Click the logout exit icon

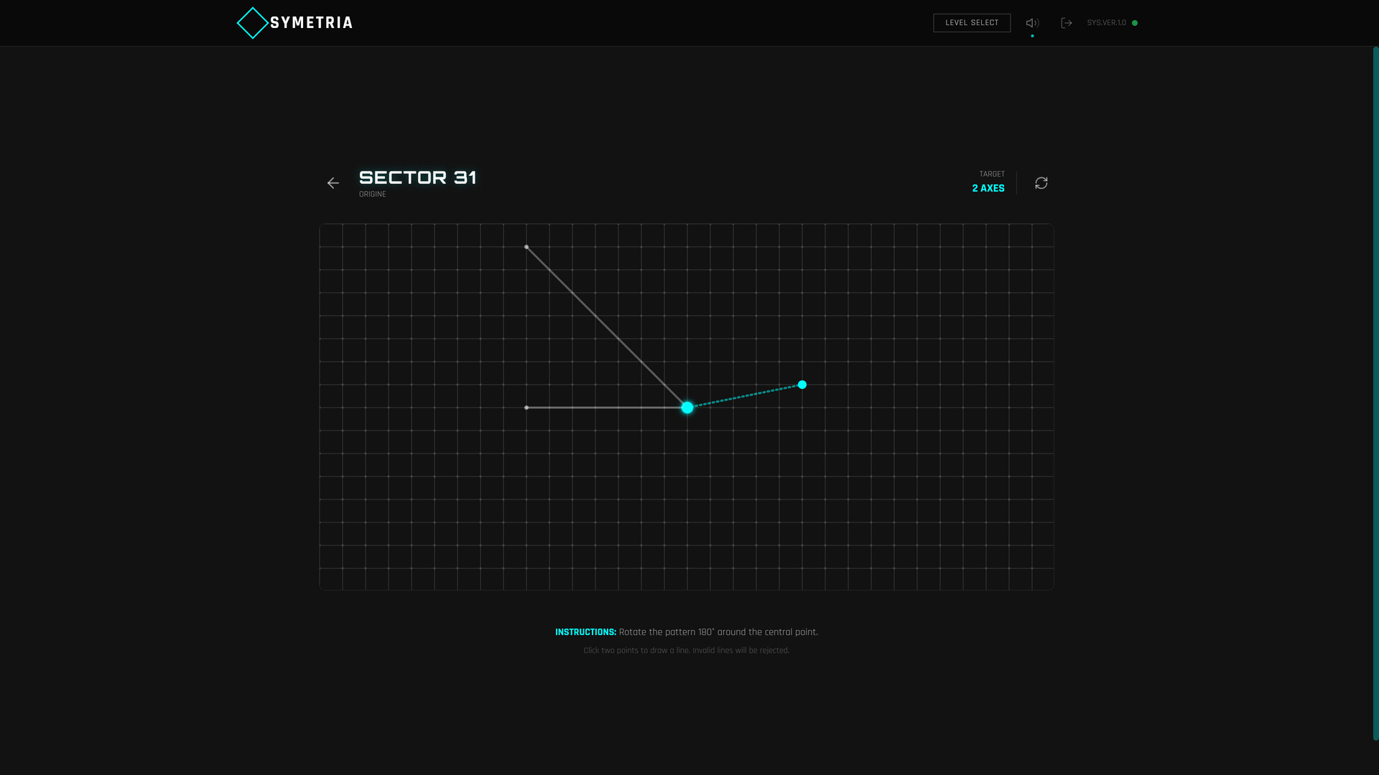[1067, 23]
